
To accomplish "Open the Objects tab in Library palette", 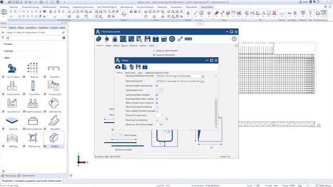I will click(x=12, y=28).
